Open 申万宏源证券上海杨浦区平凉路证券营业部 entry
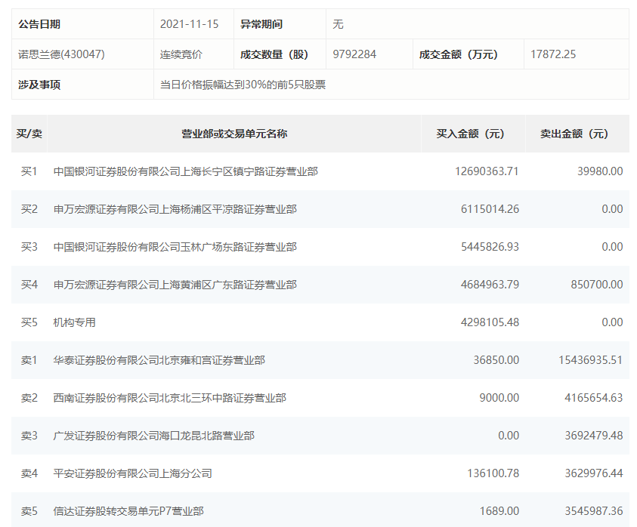The height and width of the screenshot is (527, 637). pyautogui.click(x=175, y=209)
